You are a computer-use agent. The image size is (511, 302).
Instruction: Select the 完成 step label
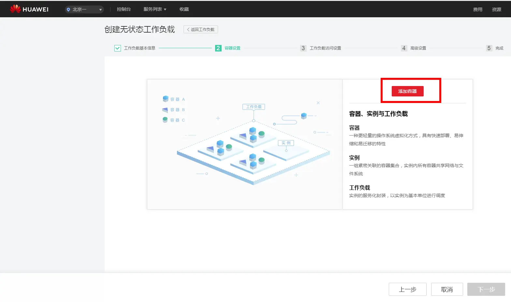tap(499, 48)
